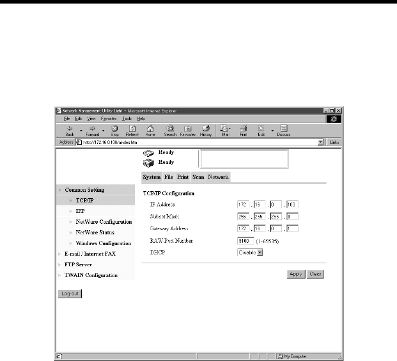Go Back with the toolbar arrow
Image resolution: width=397 pixels, height=361 pixels.
coord(70,128)
